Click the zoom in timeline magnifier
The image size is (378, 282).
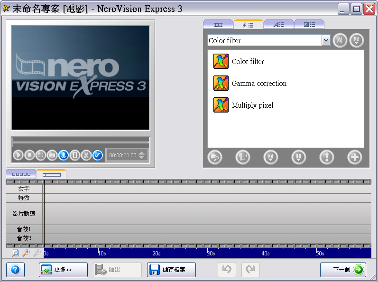click(26, 253)
